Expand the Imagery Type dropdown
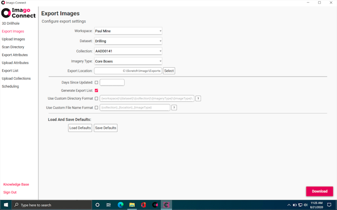The image size is (337, 210). click(x=128, y=61)
